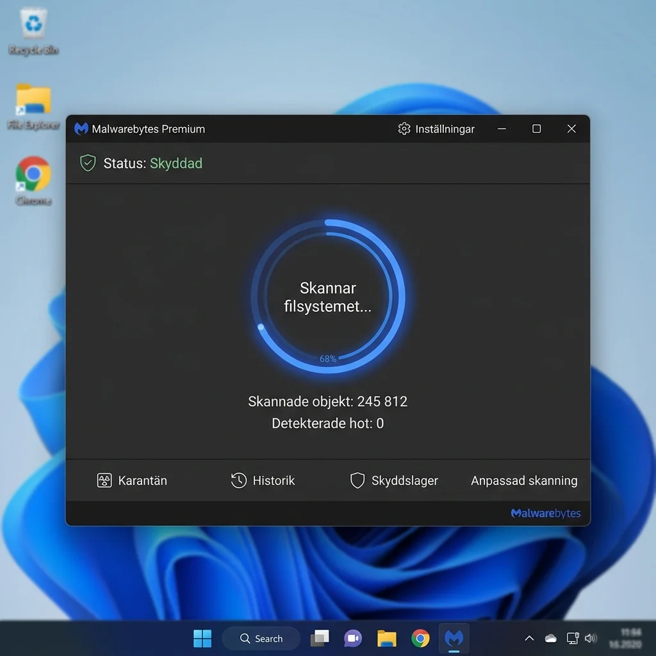Open Historik scan history
This screenshot has height=656, width=656.
point(263,480)
